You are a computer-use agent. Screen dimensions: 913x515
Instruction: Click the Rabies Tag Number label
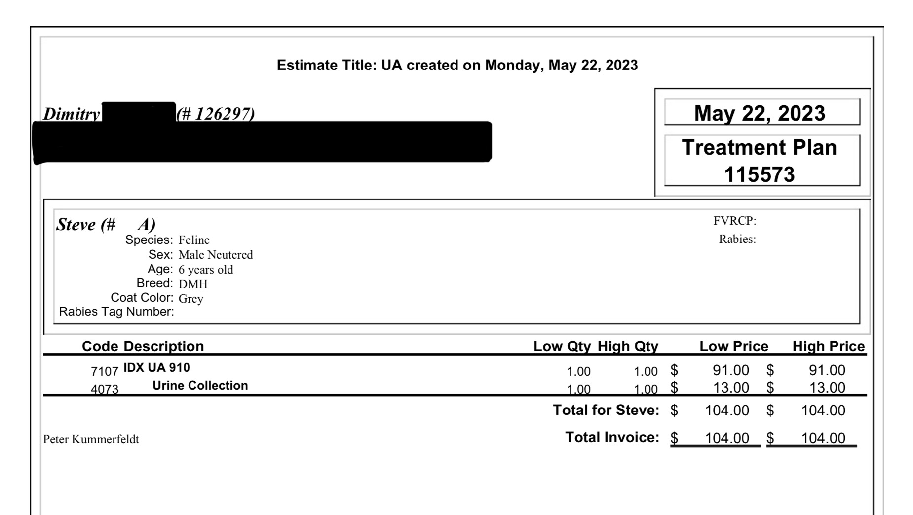(116, 312)
